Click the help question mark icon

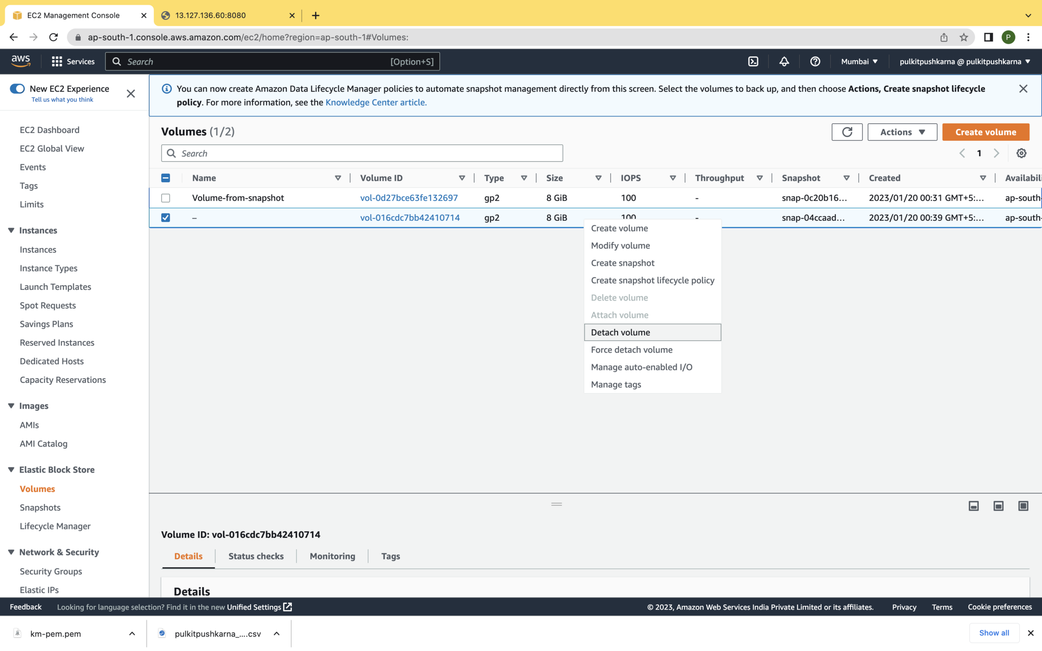pyautogui.click(x=815, y=61)
